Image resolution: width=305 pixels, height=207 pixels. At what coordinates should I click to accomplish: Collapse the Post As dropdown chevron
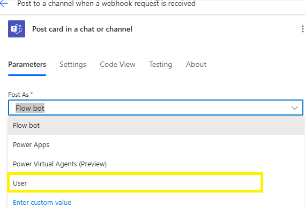(295, 108)
